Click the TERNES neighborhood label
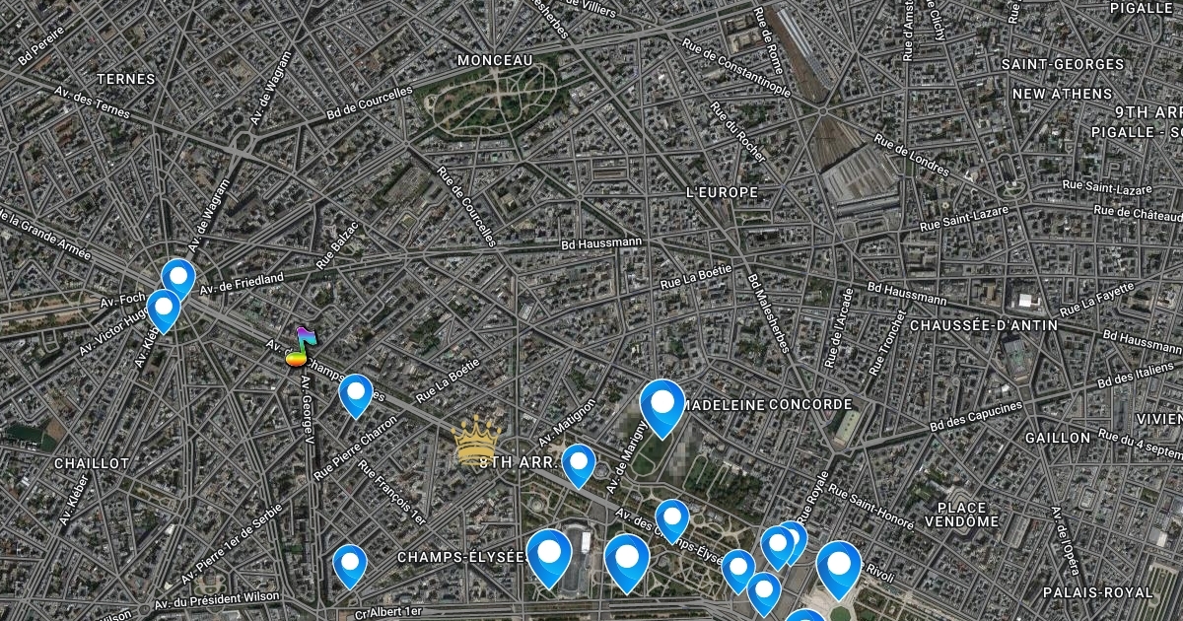1183x621 pixels. coord(126,78)
